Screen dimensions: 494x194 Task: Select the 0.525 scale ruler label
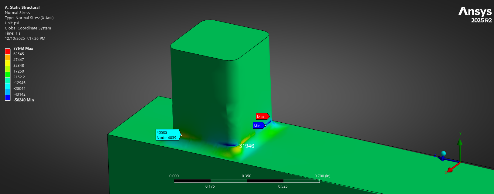283,186
